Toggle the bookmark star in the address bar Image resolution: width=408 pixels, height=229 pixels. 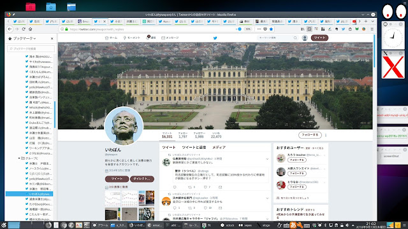click(271, 29)
